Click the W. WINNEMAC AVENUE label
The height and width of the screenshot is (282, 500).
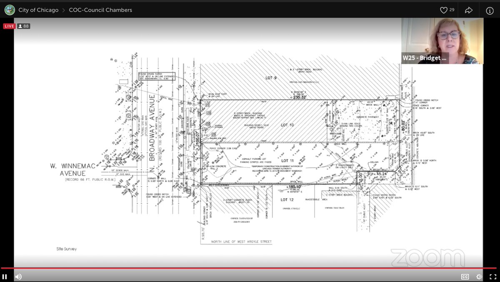[x=73, y=169]
